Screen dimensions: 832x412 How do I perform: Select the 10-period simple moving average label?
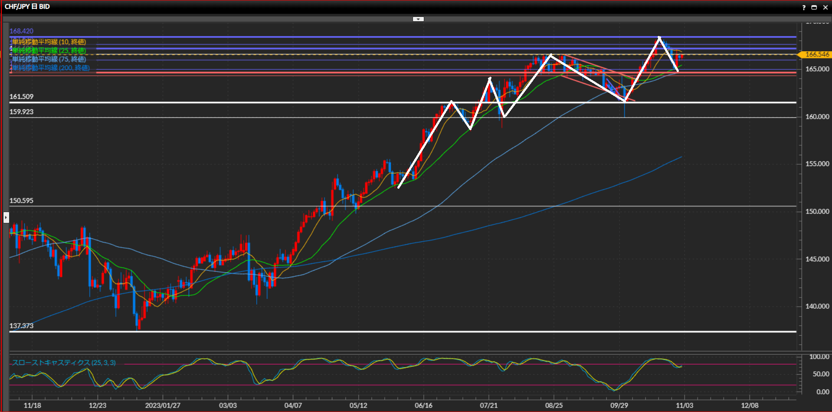point(49,42)
